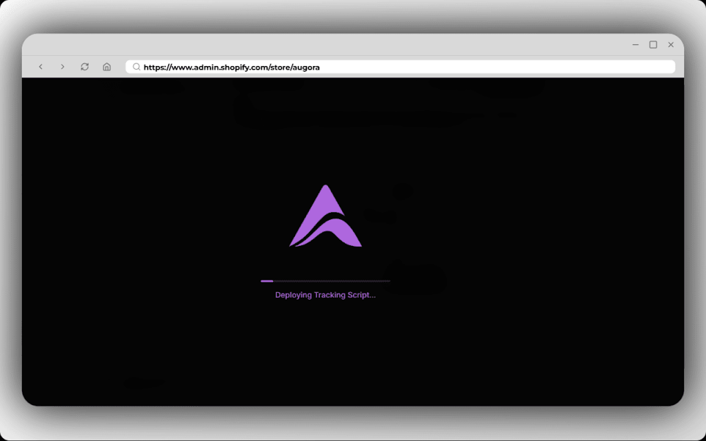Image resolution: width=706 pixels, height=441 pixels.
Task: Click the browser forward arrow
Action: click(x=63, y=67)
